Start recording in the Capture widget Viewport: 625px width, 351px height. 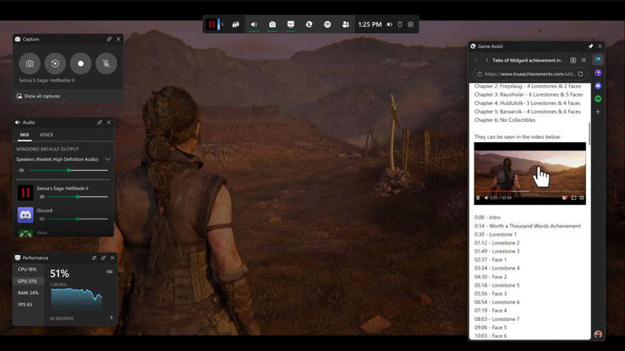[x=81, y=63]
